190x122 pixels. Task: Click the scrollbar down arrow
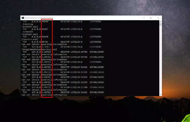click(x=161, y=95)
